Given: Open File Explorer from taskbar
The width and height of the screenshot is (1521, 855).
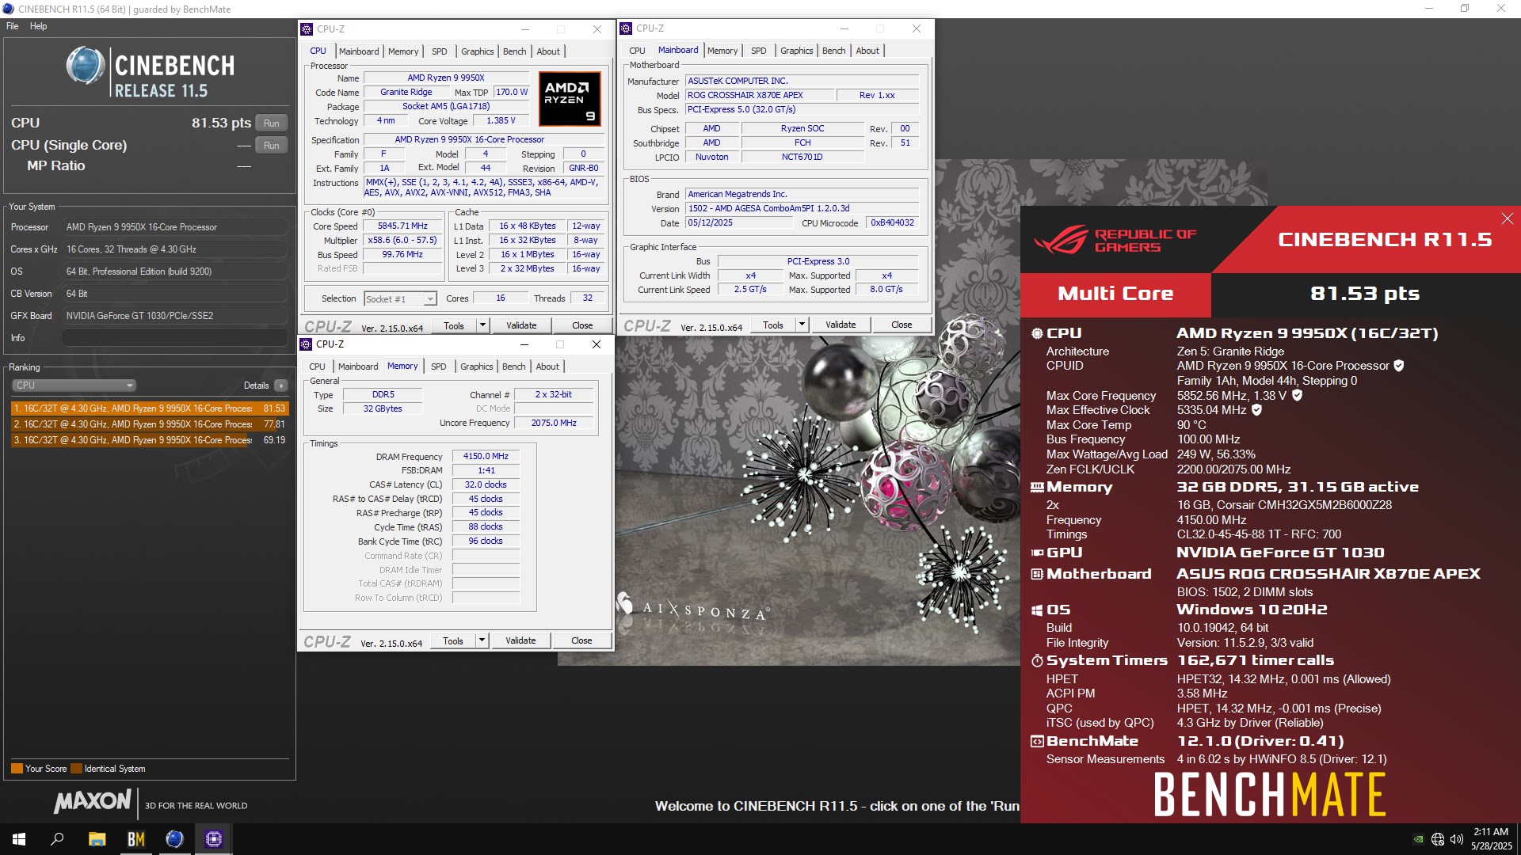Looking at the screenshot, I should (x=97, y=839).
